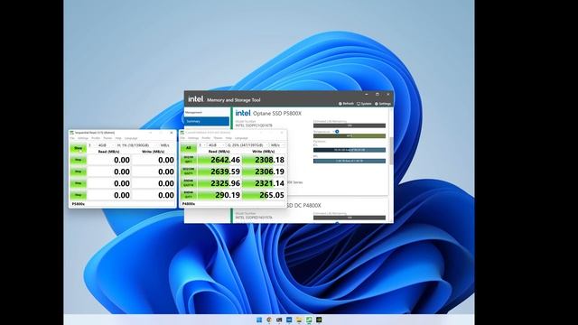Open the Language menu in the P5800x window
The image size is (578, 325).
point(131,138)
